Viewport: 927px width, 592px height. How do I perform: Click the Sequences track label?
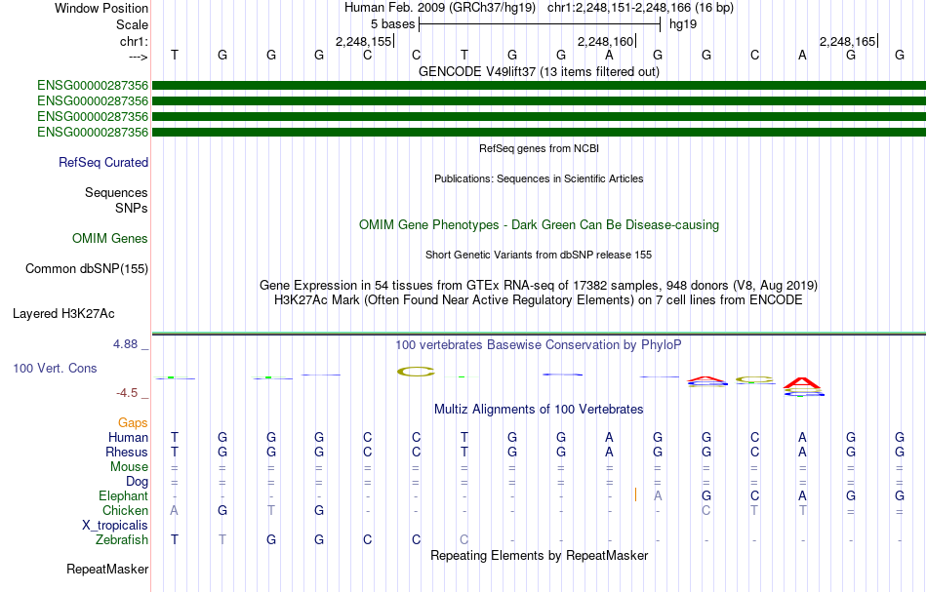click(x=116, y=192)
